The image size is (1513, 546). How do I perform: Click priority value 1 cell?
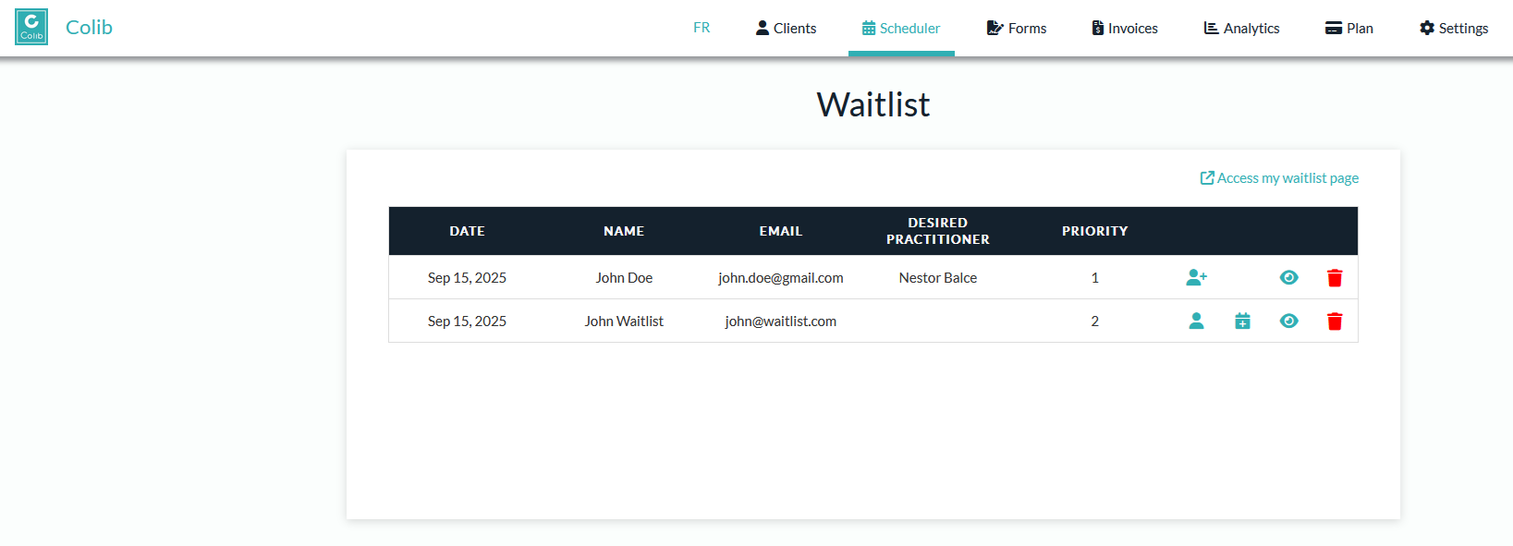pyautogui.click(x=1095, y=277)
